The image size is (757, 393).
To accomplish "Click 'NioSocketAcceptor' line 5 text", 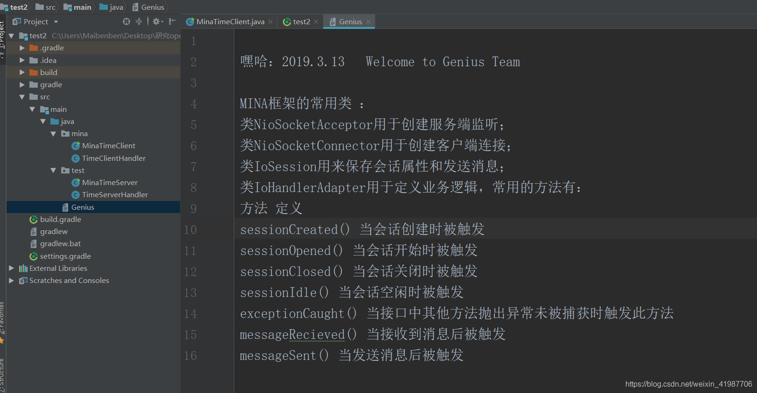I will (x=313, y=124).
